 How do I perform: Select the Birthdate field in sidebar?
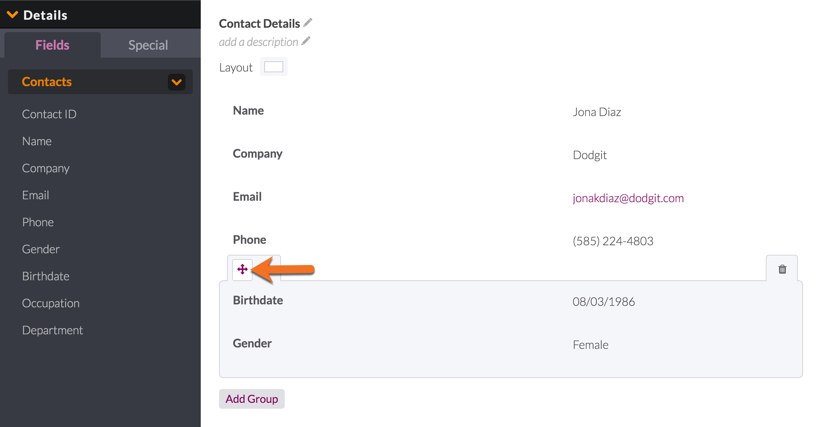(46, 276)
